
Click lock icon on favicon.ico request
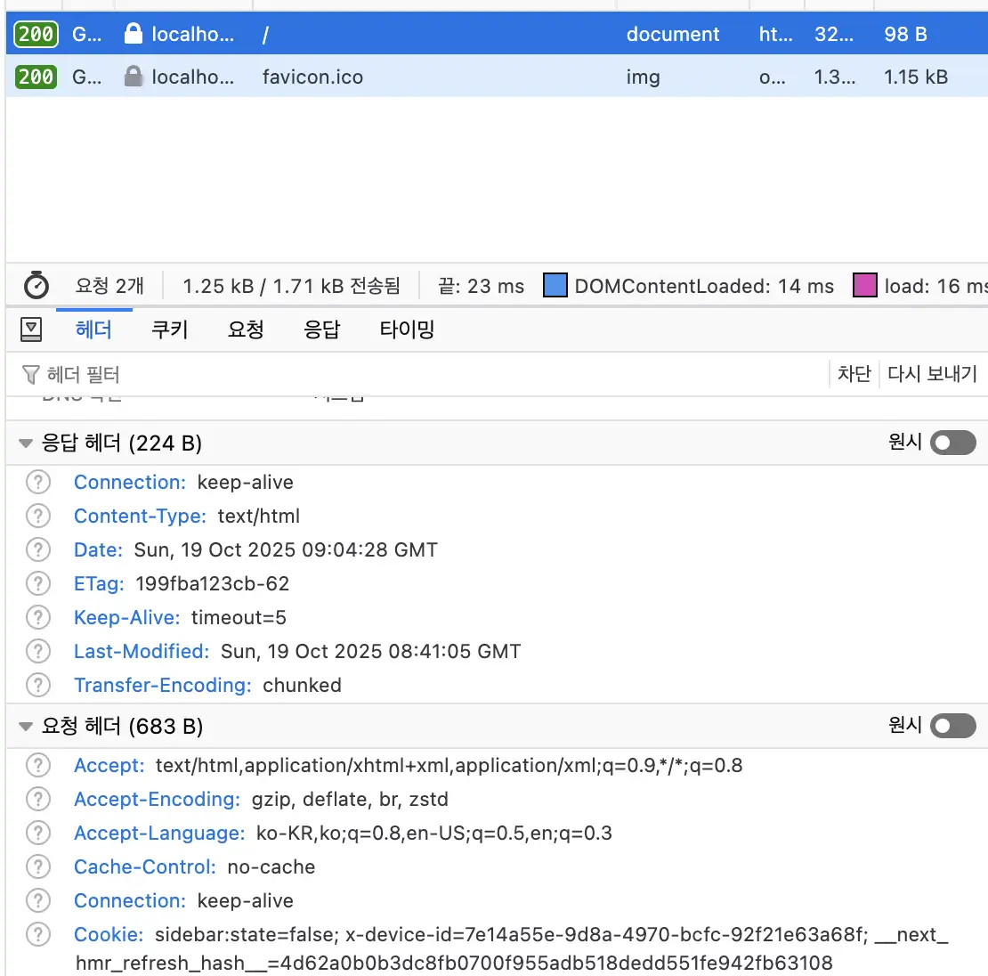pyautogui.click(x=134, y=77)
